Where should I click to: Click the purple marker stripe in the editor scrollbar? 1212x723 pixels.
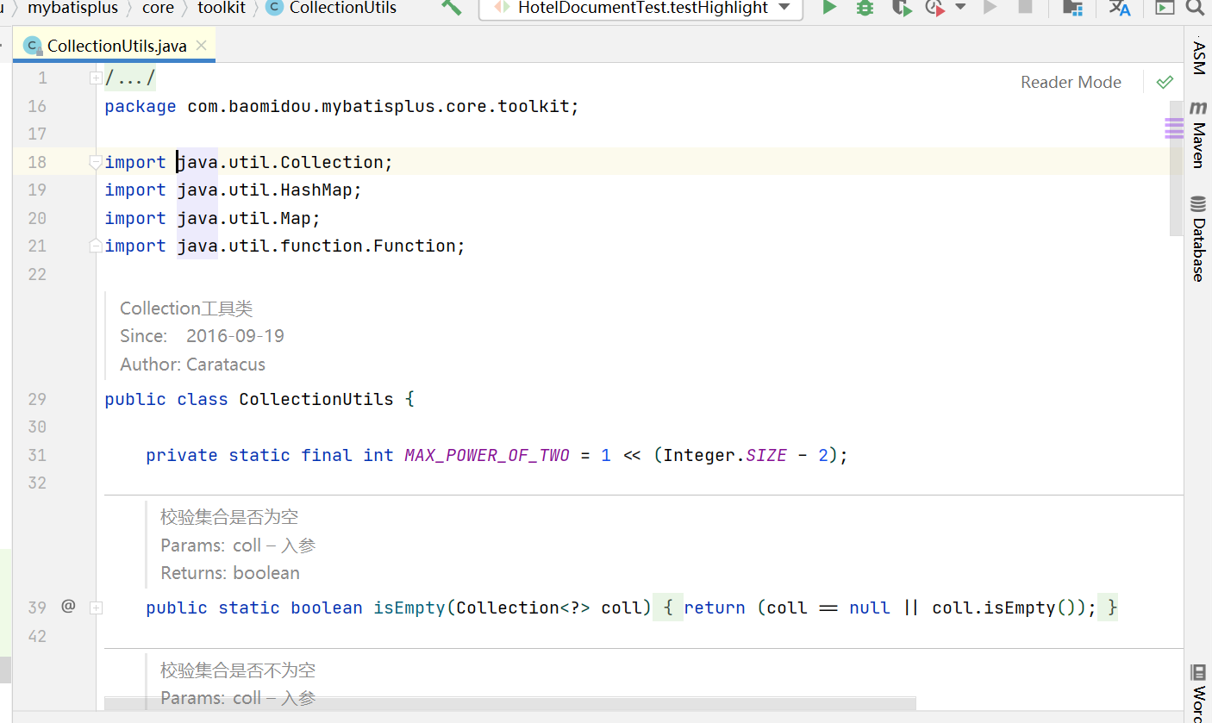point(1174,129)
